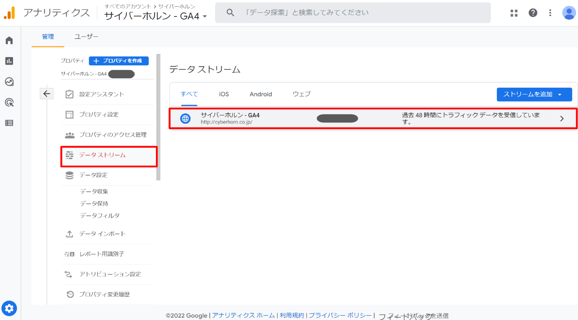Click the 過去 48 時間 traffic status text
578x320 pixels.
(470, 118)
